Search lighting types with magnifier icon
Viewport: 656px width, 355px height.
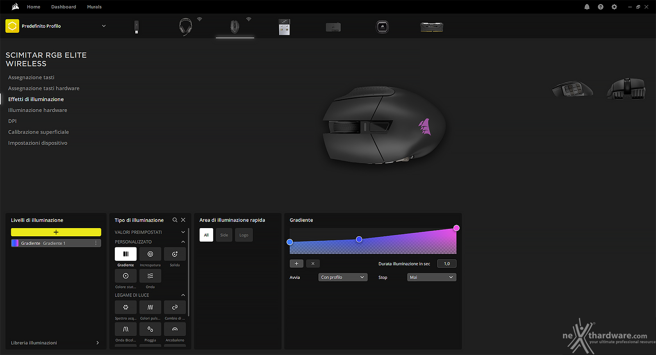click(175, 220)
